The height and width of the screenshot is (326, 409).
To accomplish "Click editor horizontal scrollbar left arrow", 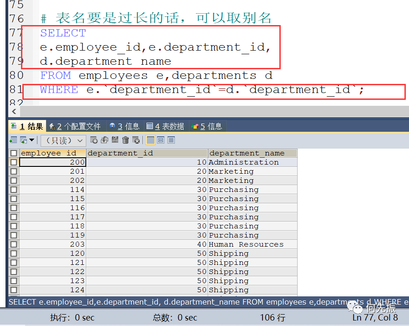I will pyautogui.click(x=14, y=112).
